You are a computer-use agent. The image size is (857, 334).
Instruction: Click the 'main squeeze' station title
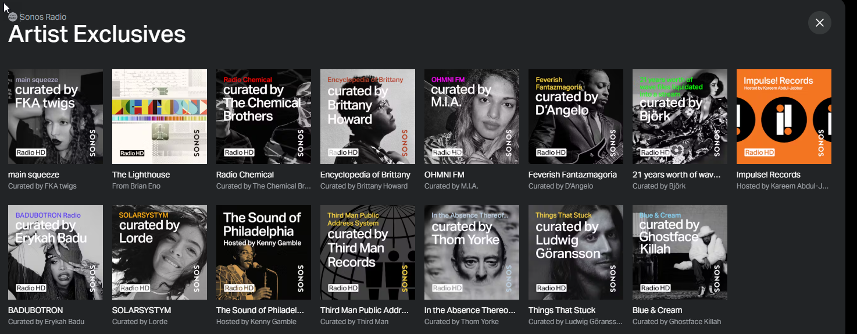pyautogui.click(x=34, y=175)
